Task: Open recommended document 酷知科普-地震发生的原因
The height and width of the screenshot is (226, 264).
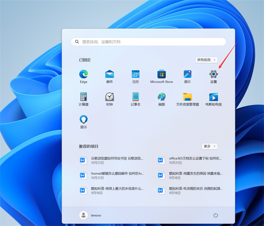Action: (190, 175)
